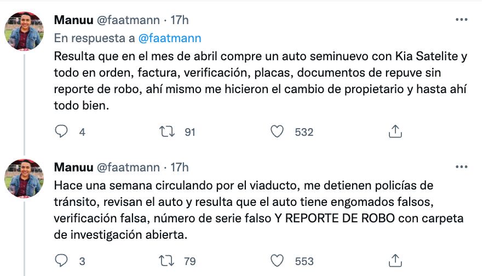Click Manuu's avatar on second tweet

point(24,179)
